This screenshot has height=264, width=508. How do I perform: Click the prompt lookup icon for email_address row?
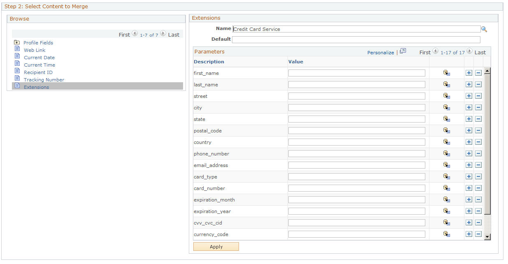[x=447, y=165]
